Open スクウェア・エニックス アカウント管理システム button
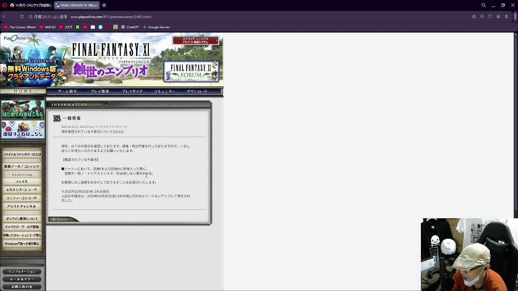The image size is (518, 291). (x=195, y=40)
